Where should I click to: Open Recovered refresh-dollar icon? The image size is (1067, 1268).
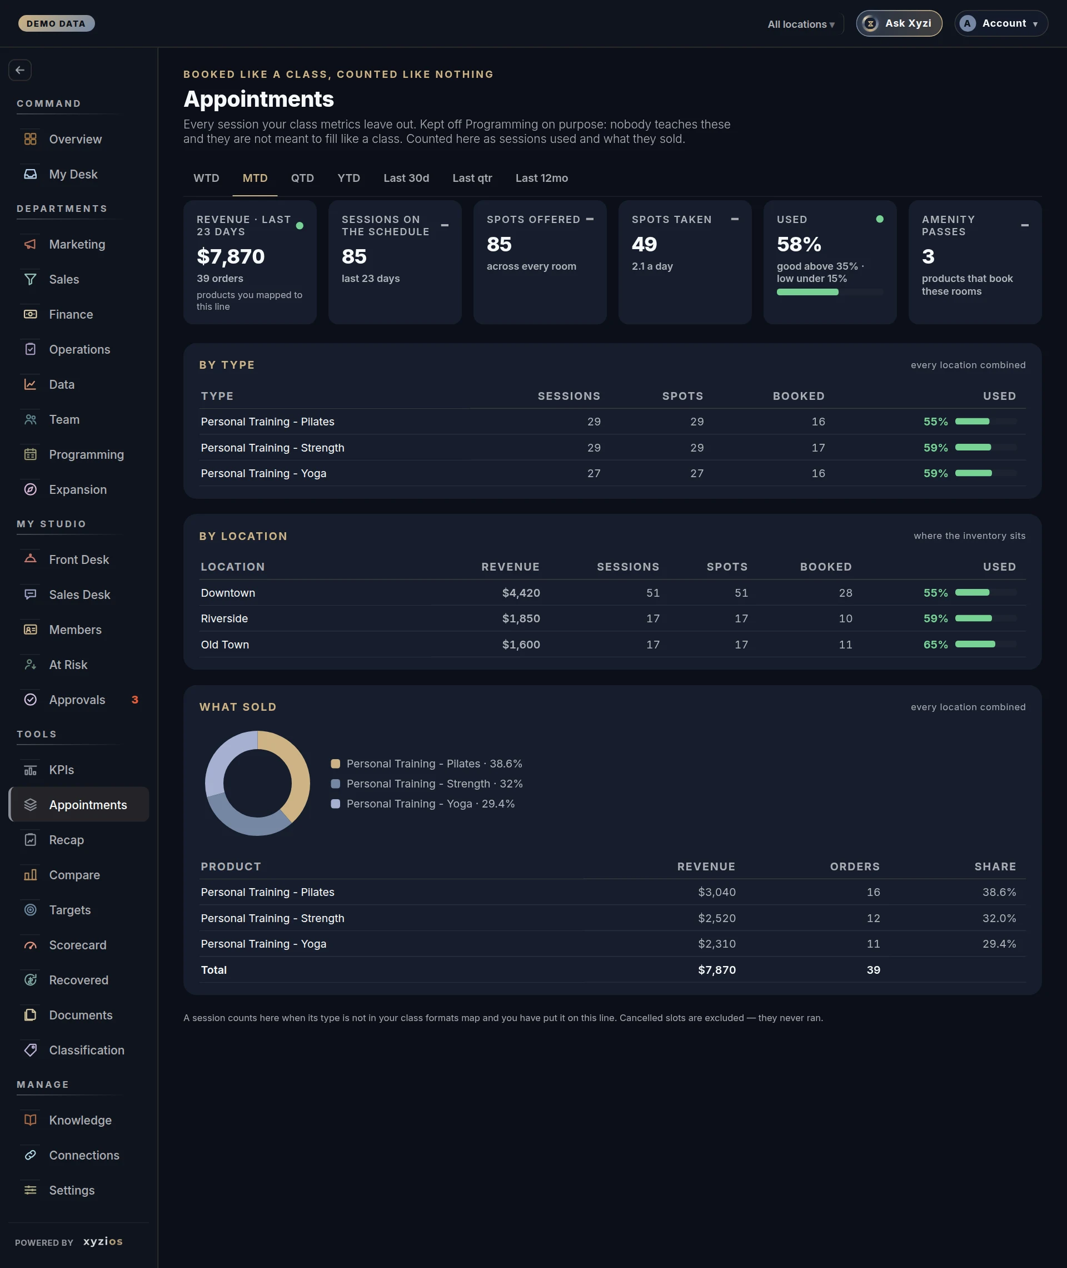tap(30, 981)
